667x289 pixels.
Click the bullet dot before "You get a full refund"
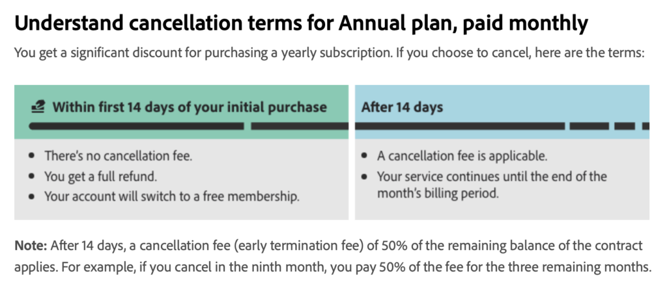pyautogui.click(x=33, y=176)
